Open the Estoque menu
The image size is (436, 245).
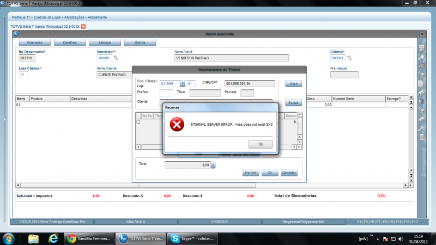pos(105,42)
